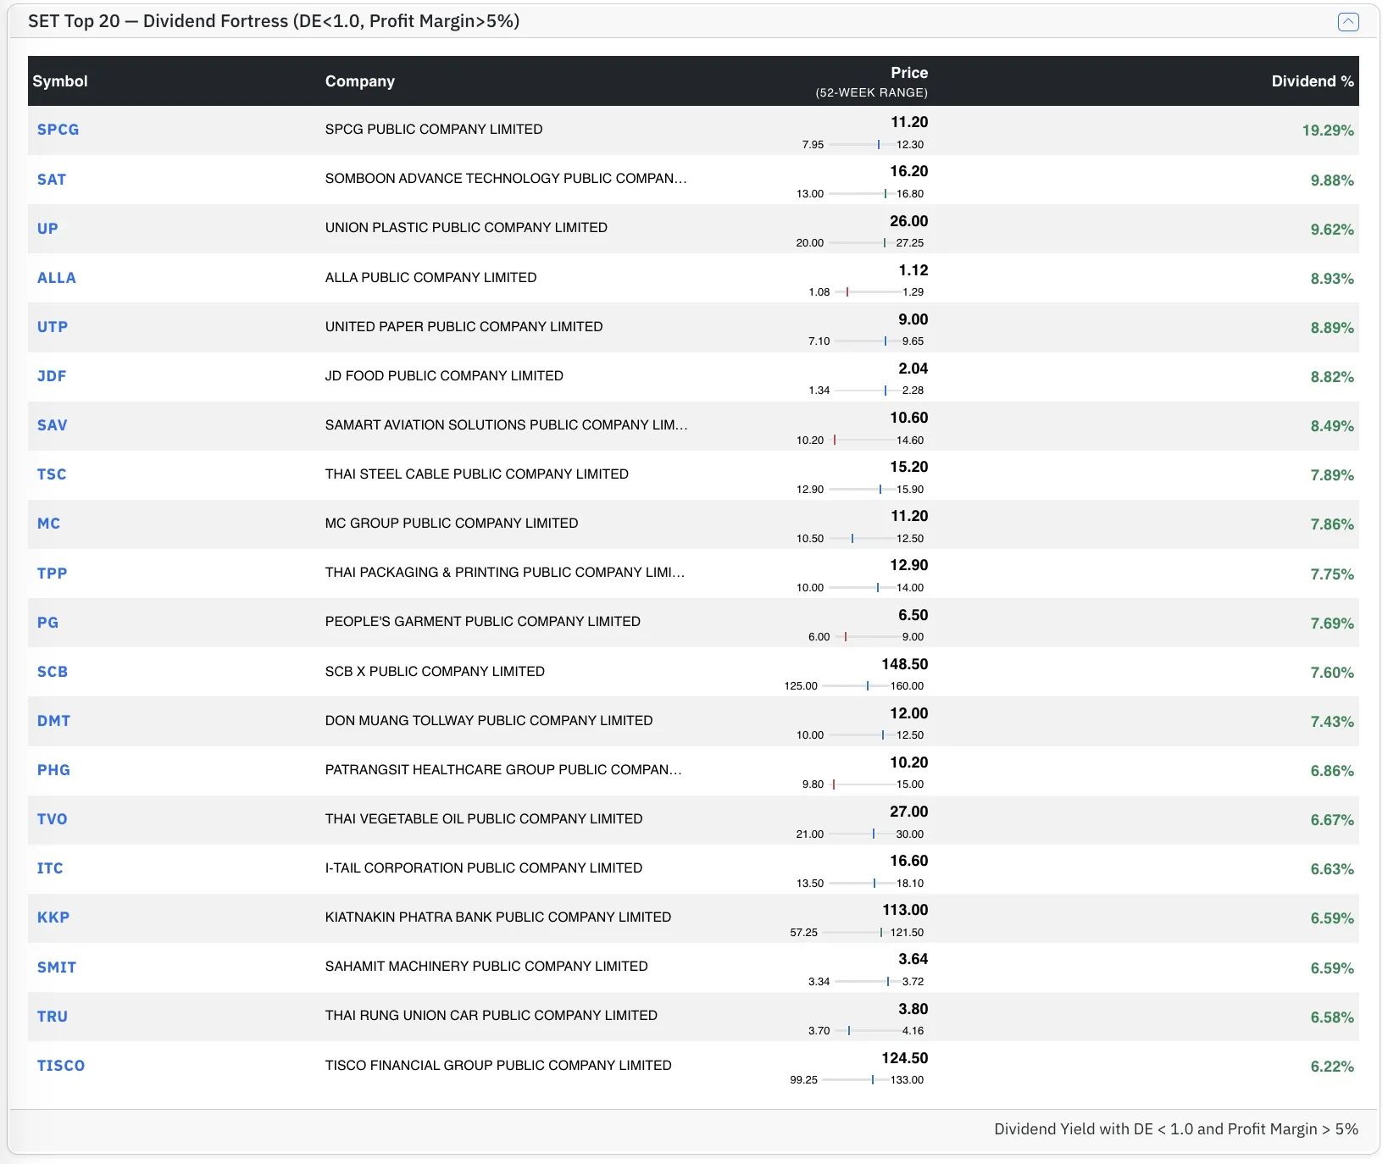Open the JDF symbol link
The width and height of the screenshot is (1388, 1164).
(52, 376)
